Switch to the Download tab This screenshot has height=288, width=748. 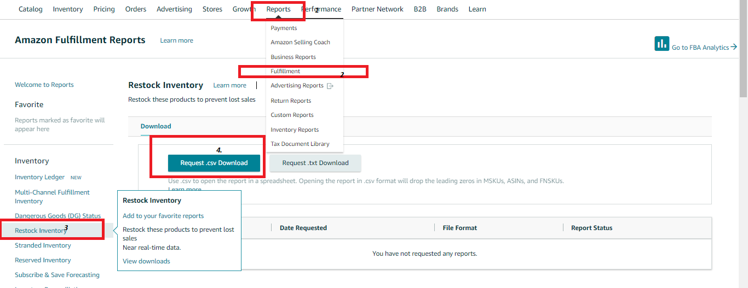point(156,126)
